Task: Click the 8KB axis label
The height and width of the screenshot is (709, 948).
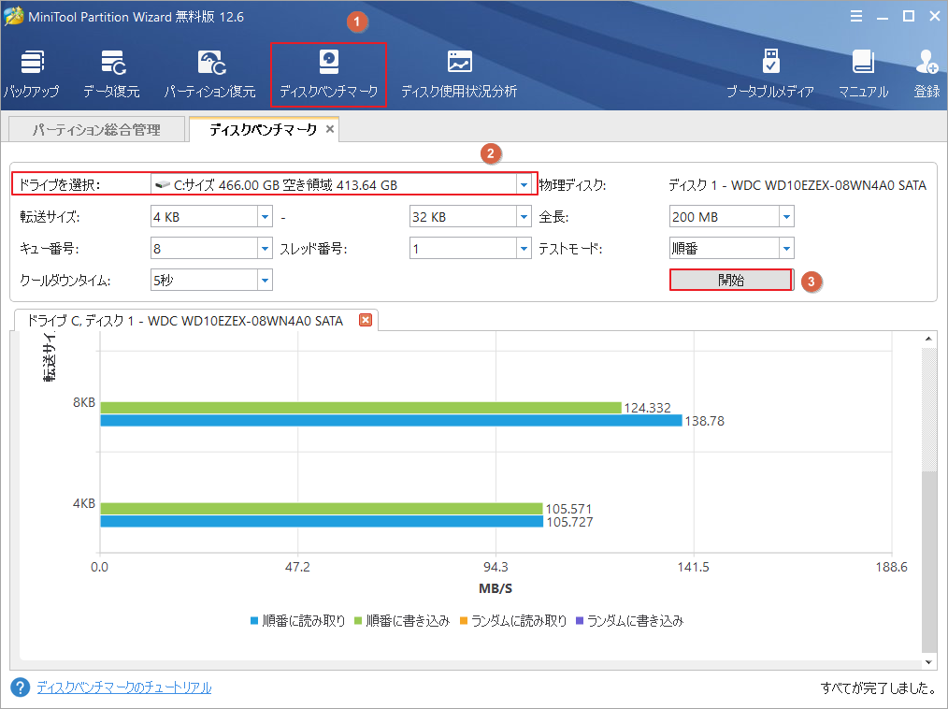Action: [84, 402]
